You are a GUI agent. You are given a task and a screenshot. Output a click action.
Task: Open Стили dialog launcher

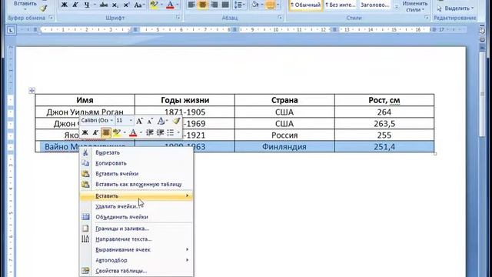(x=427, y=18)
